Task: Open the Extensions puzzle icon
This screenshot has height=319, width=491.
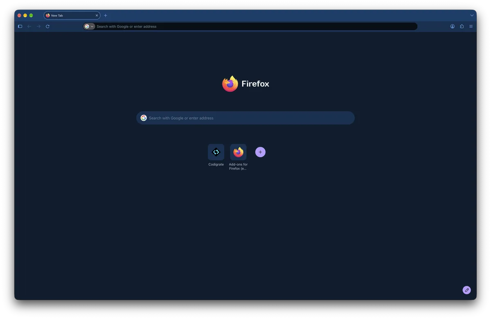Action: click(x=462, y=26)
